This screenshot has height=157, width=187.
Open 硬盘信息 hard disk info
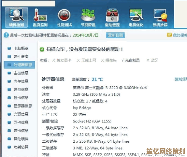click(21, 89)
